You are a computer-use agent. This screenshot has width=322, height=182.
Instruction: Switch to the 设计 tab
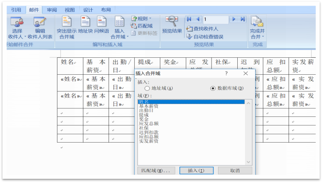click(88, 10)
